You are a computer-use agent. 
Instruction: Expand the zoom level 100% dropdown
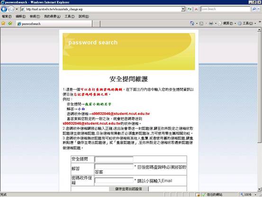coord(255,195)
